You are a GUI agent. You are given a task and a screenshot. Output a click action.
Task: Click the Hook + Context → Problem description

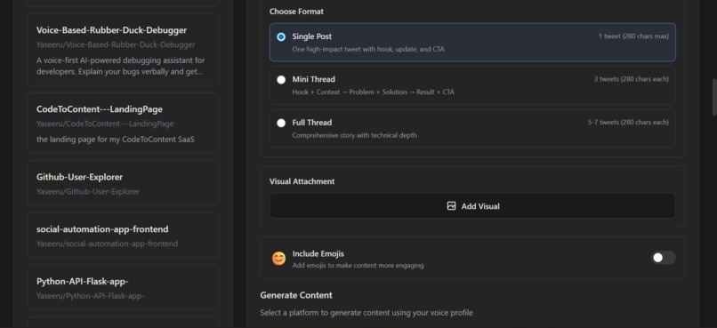(x=373, y=92)
